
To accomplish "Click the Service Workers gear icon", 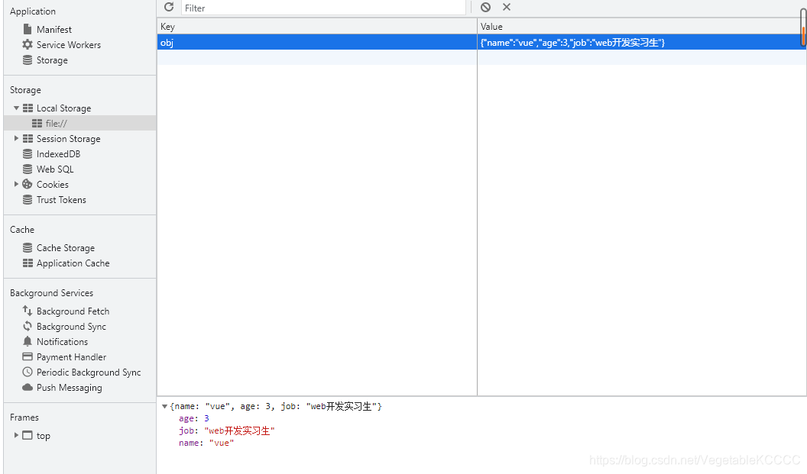I will click(x=28, y=44).
